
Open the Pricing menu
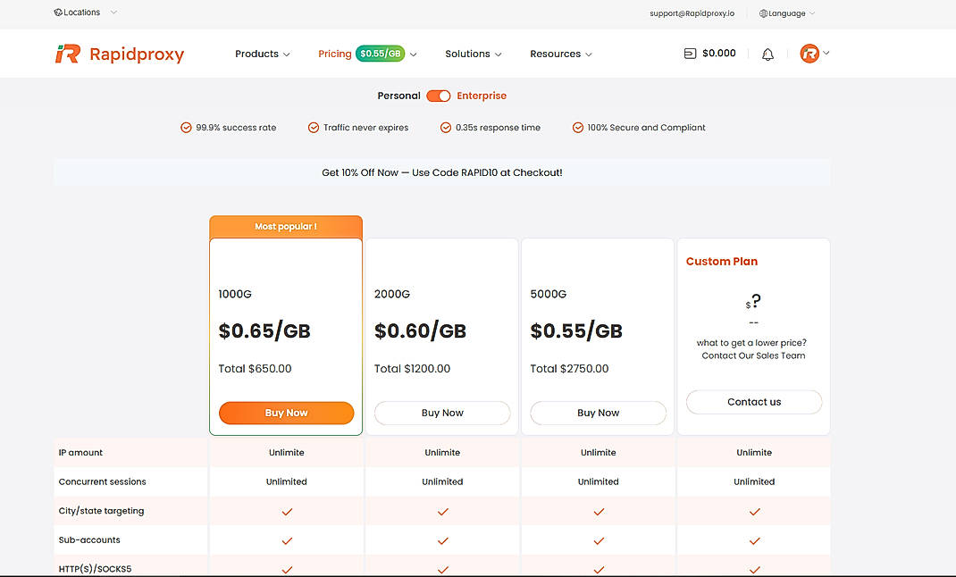[335, 54]
